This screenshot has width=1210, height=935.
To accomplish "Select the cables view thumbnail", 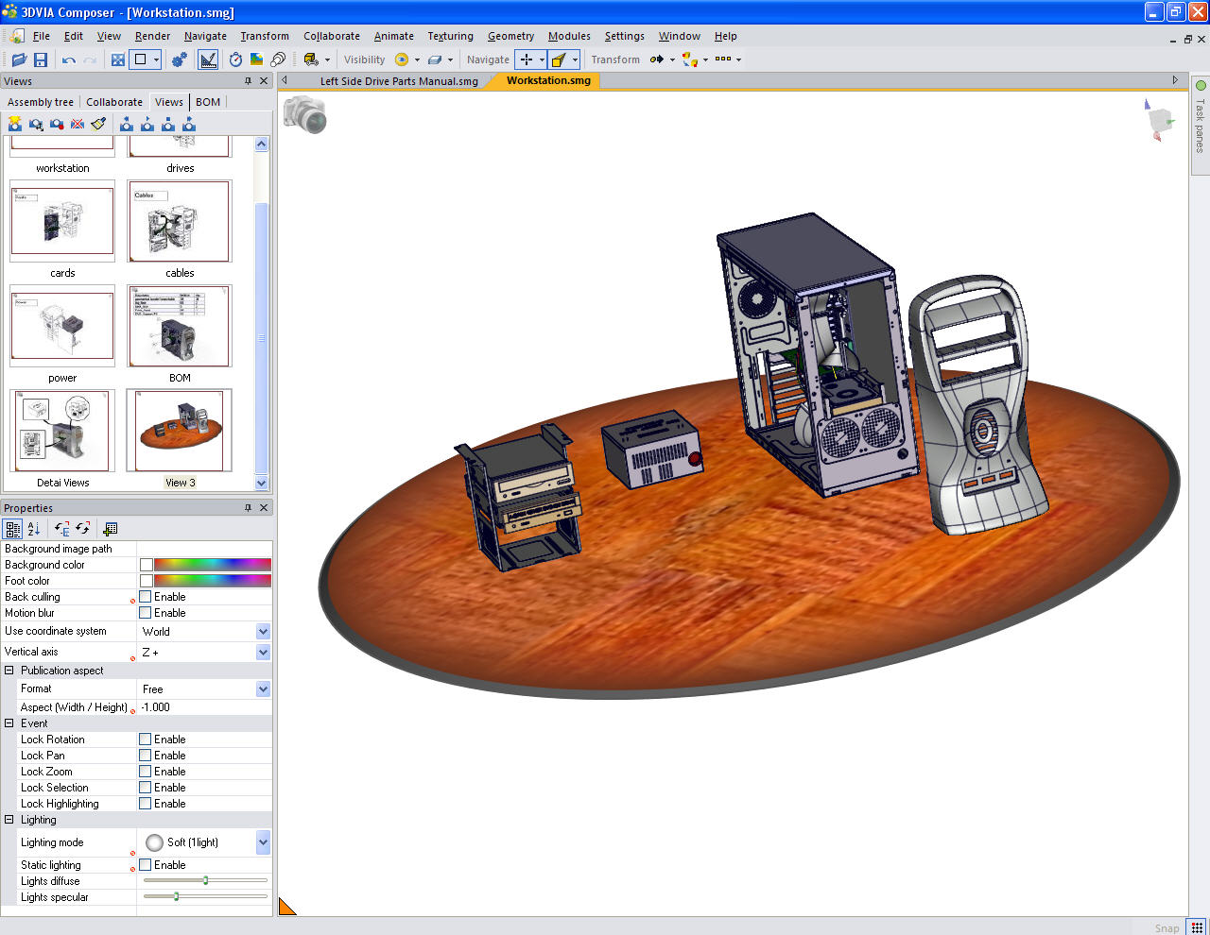I will pyautogui.click(x=180, y=222).
